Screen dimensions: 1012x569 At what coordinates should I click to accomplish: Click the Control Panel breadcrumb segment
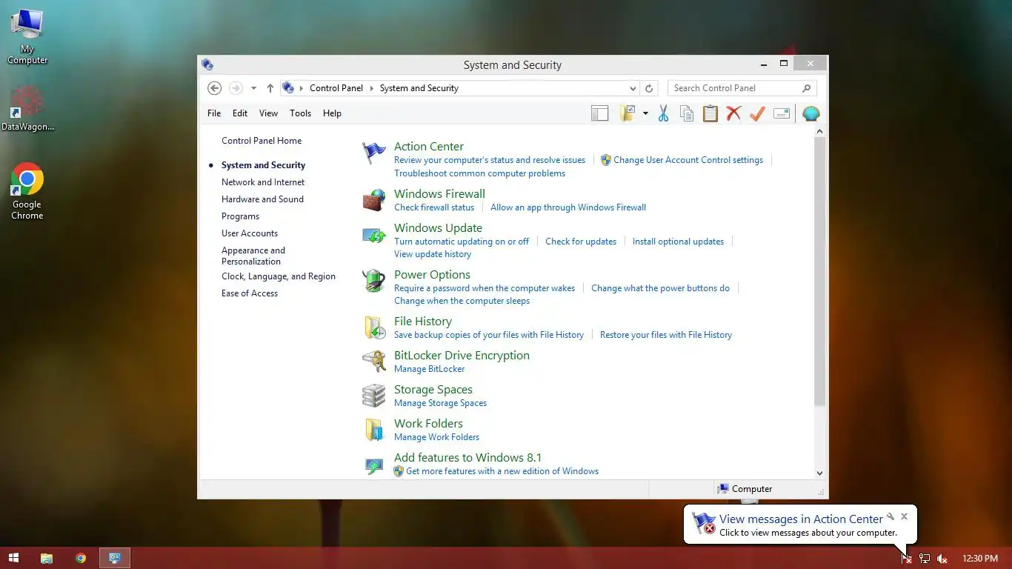(336, 88)
